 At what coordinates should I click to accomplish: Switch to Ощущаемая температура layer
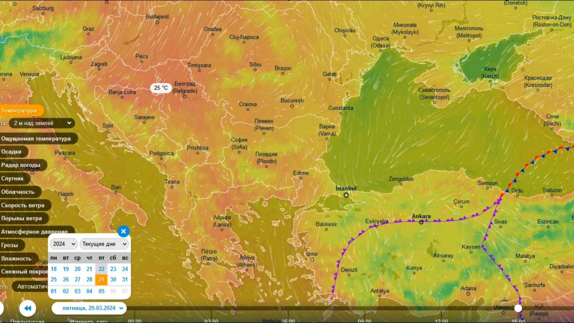click(x=36, y=138)
